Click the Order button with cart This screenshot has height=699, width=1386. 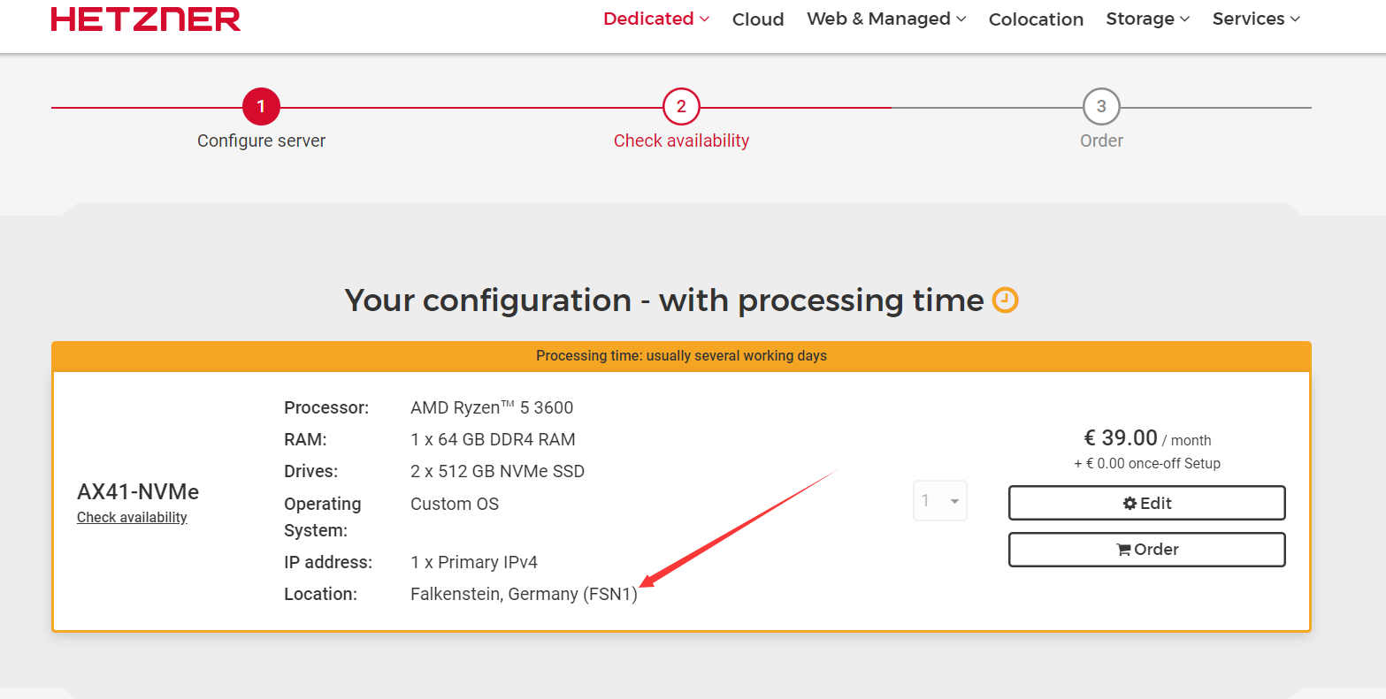1146,549
